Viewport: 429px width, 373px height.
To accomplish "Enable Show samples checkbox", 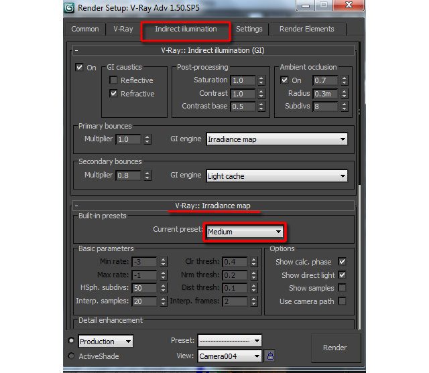I will (342, 288).
